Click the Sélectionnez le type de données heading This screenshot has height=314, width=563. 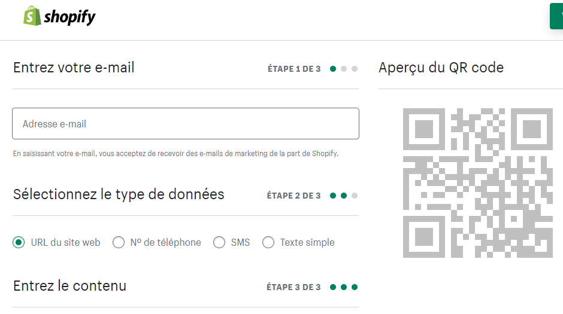coord(119,194)
